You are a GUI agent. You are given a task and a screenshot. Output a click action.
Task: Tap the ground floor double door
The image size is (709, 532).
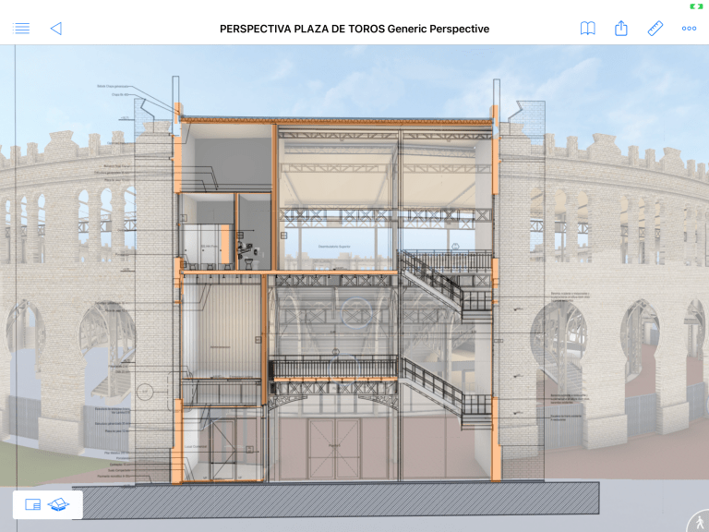(334, 449)
